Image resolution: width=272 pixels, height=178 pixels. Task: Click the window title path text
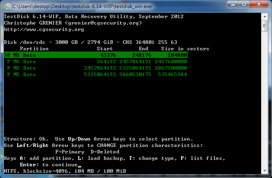pos(82,6)
